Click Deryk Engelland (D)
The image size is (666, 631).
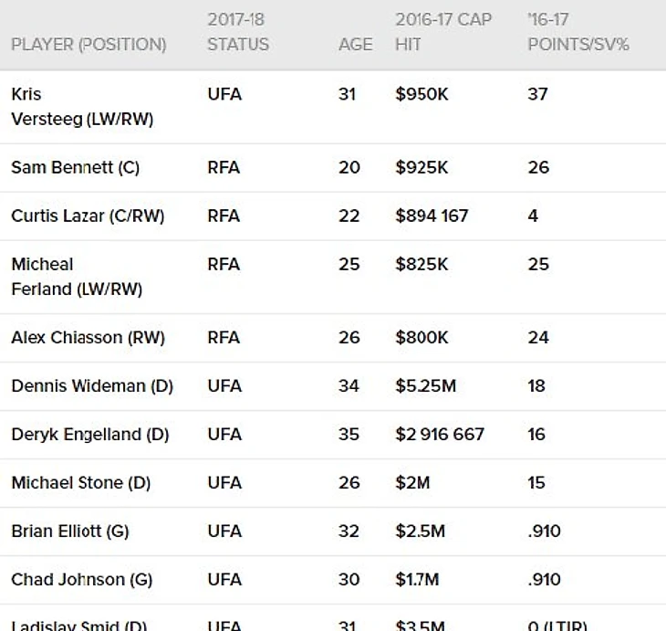90,434
